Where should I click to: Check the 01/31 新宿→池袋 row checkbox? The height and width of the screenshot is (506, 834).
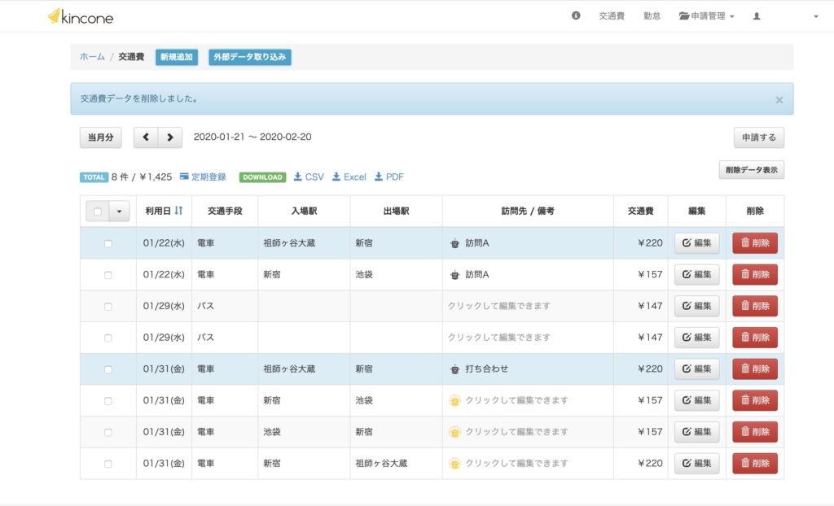108,401
